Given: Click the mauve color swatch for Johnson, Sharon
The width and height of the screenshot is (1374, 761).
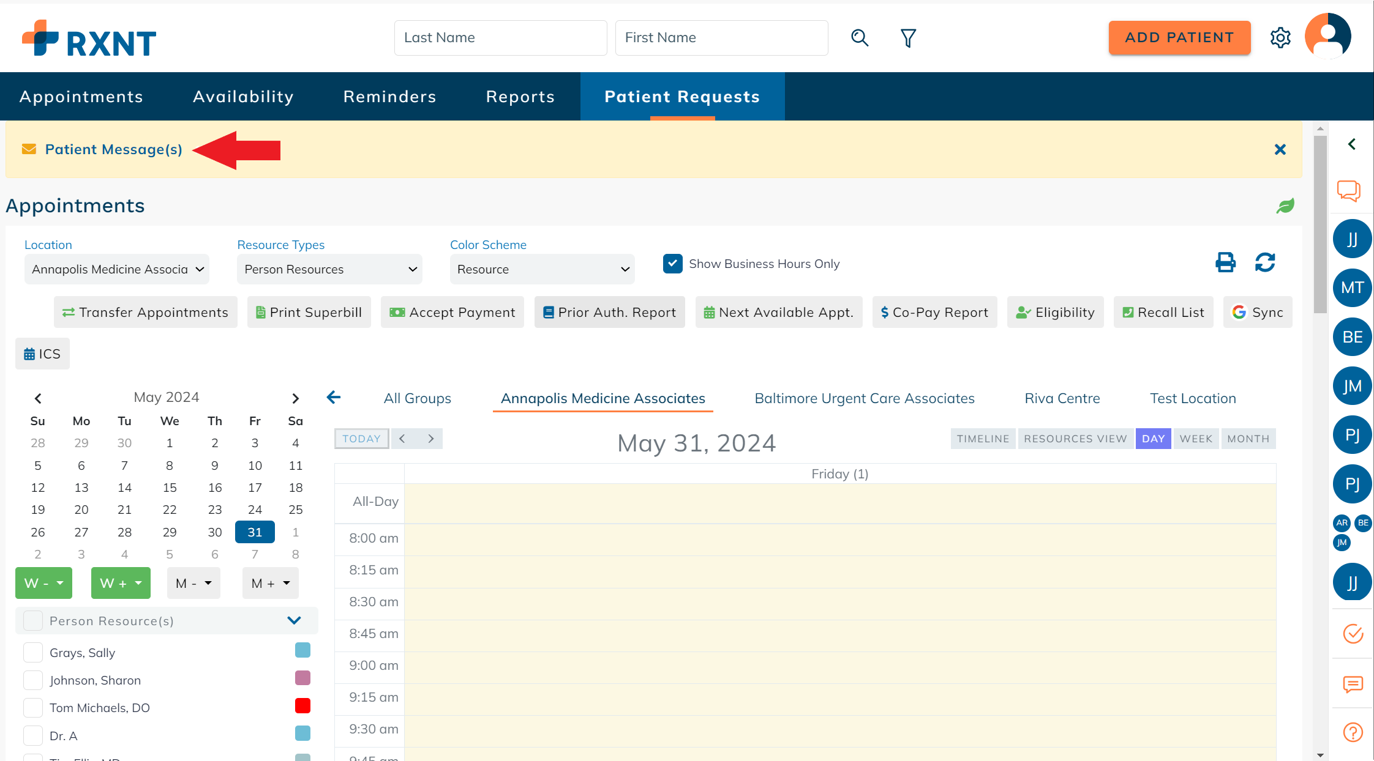Looking at the screenshot, I should [x=302, y=678].
